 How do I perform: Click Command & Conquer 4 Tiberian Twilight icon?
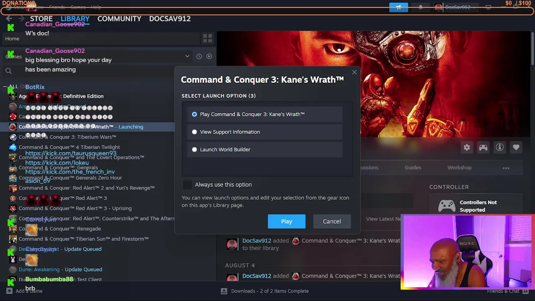[13, 147]
